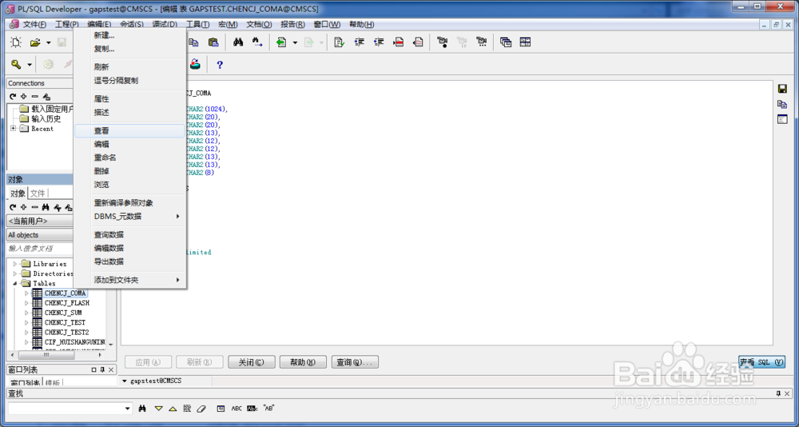Open the 工具(T) menu in menu bar

(x=197, y=25)
